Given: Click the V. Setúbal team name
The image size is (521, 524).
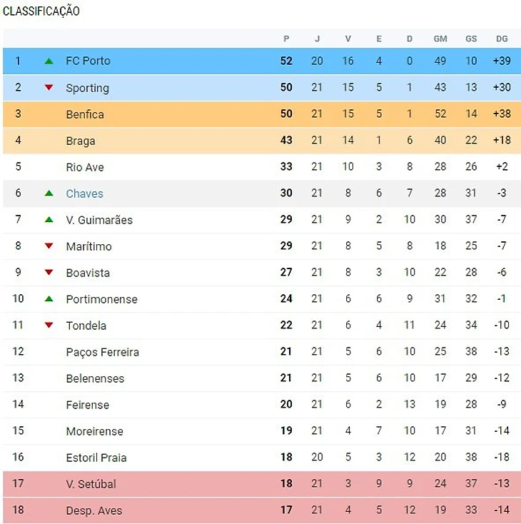Looking at the screenshot, I should click(x=91, y=484).
